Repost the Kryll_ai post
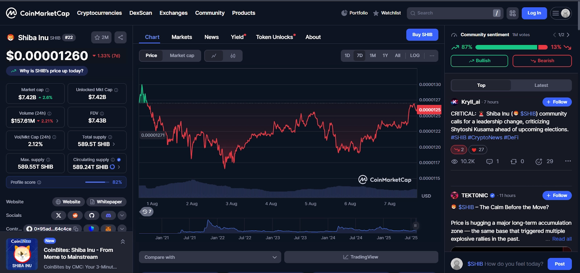580x273 pixels. (x=517, y=161)
